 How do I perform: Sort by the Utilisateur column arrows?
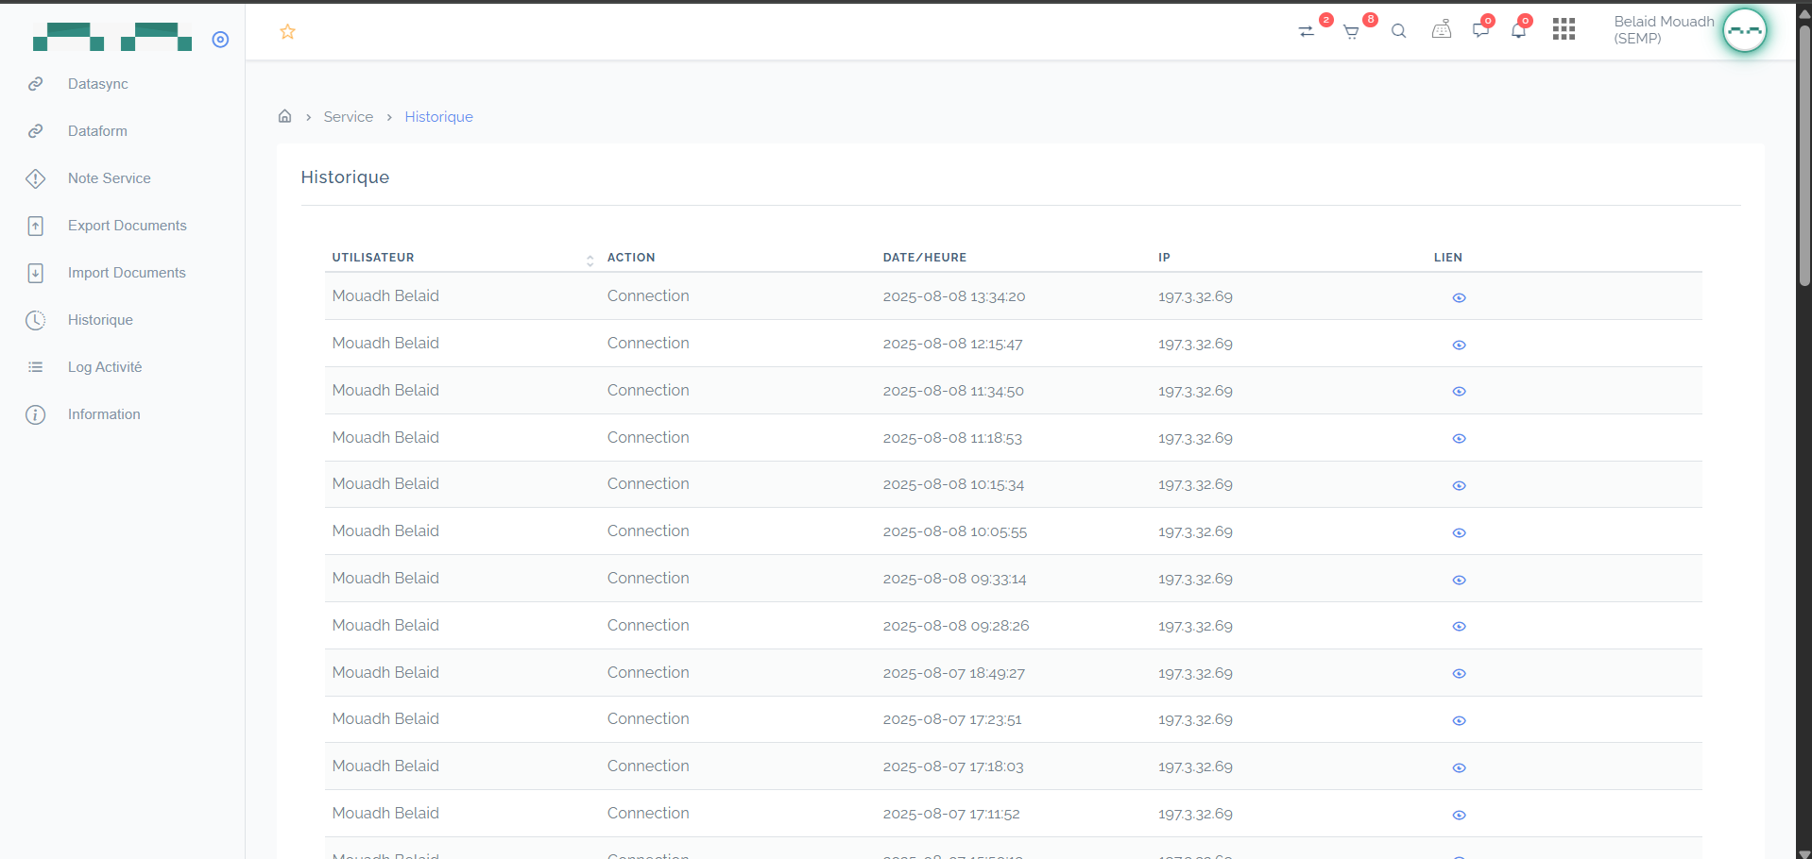coord(590,260)
